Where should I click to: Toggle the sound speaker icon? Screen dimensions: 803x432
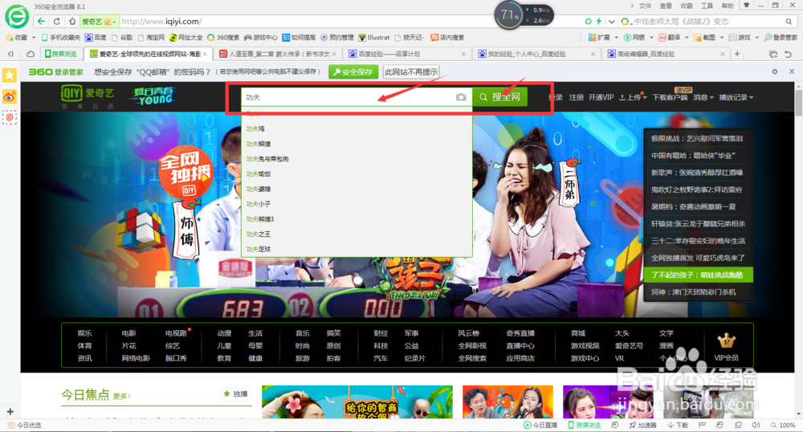point(756,426)
